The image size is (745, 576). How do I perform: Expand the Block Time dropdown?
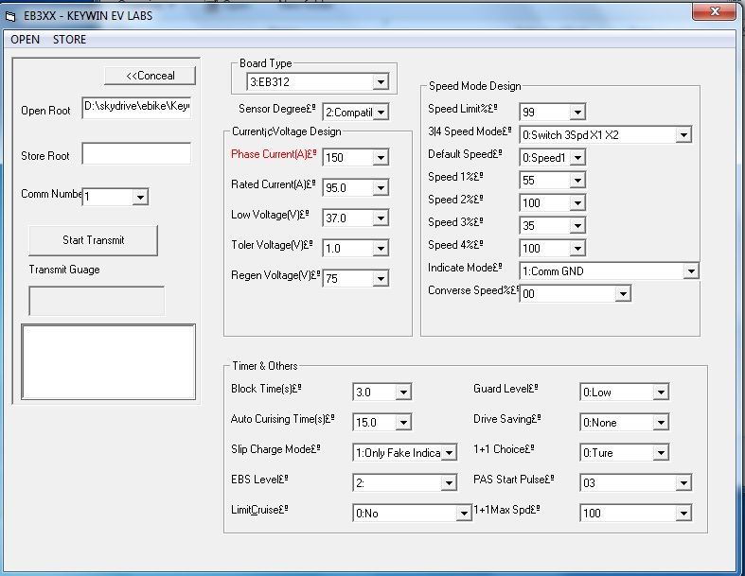tap(402, 393)
